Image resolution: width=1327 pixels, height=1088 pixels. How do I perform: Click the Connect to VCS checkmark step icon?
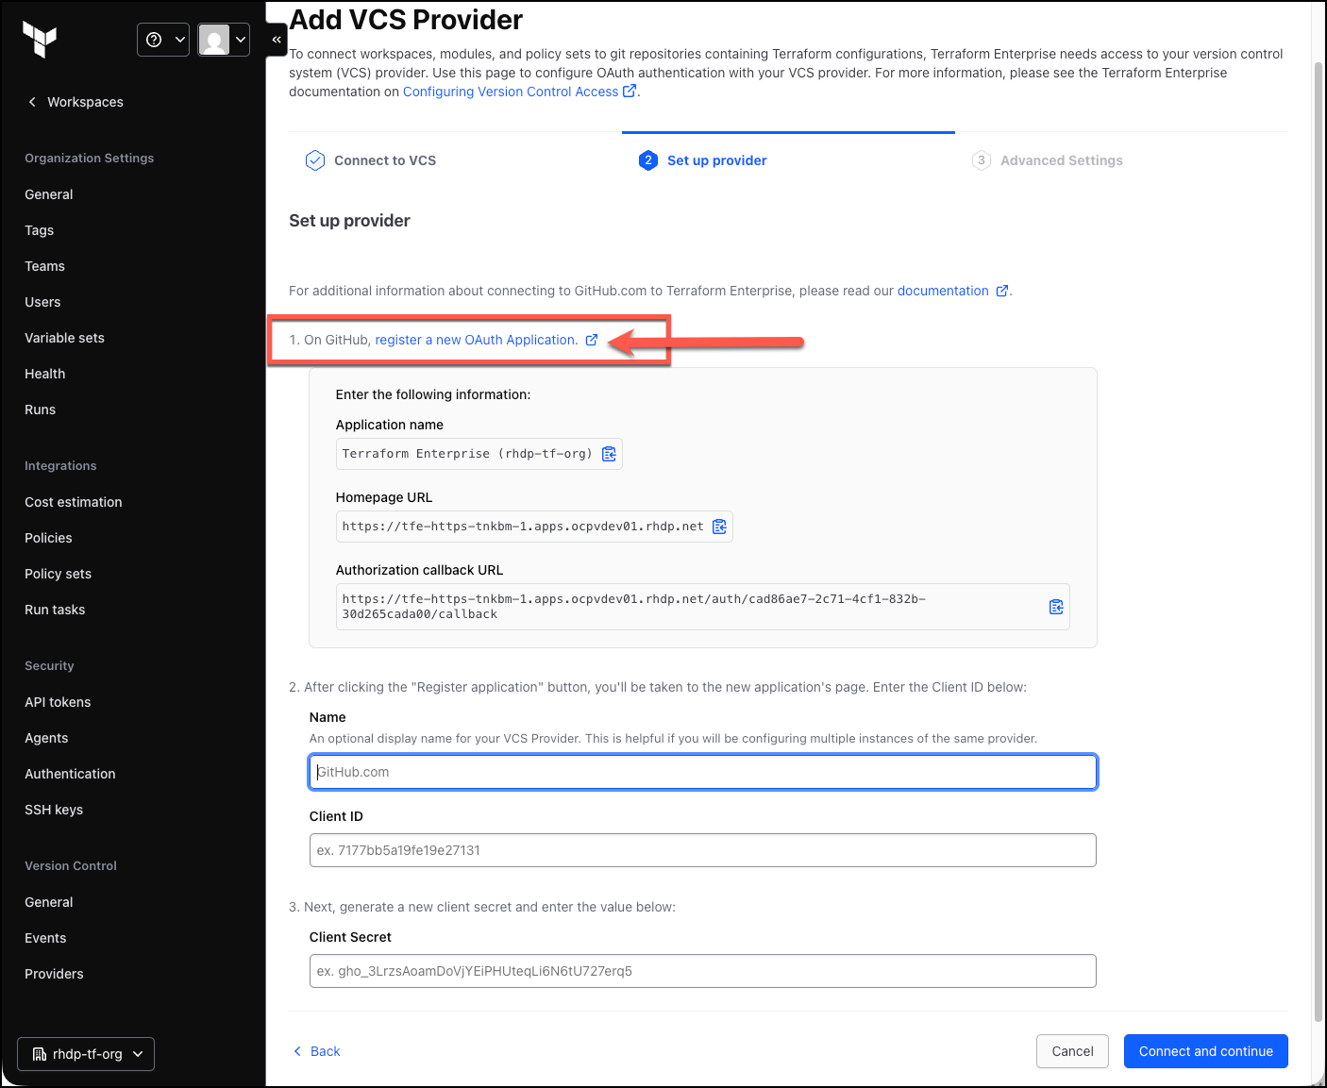[315, 160]
